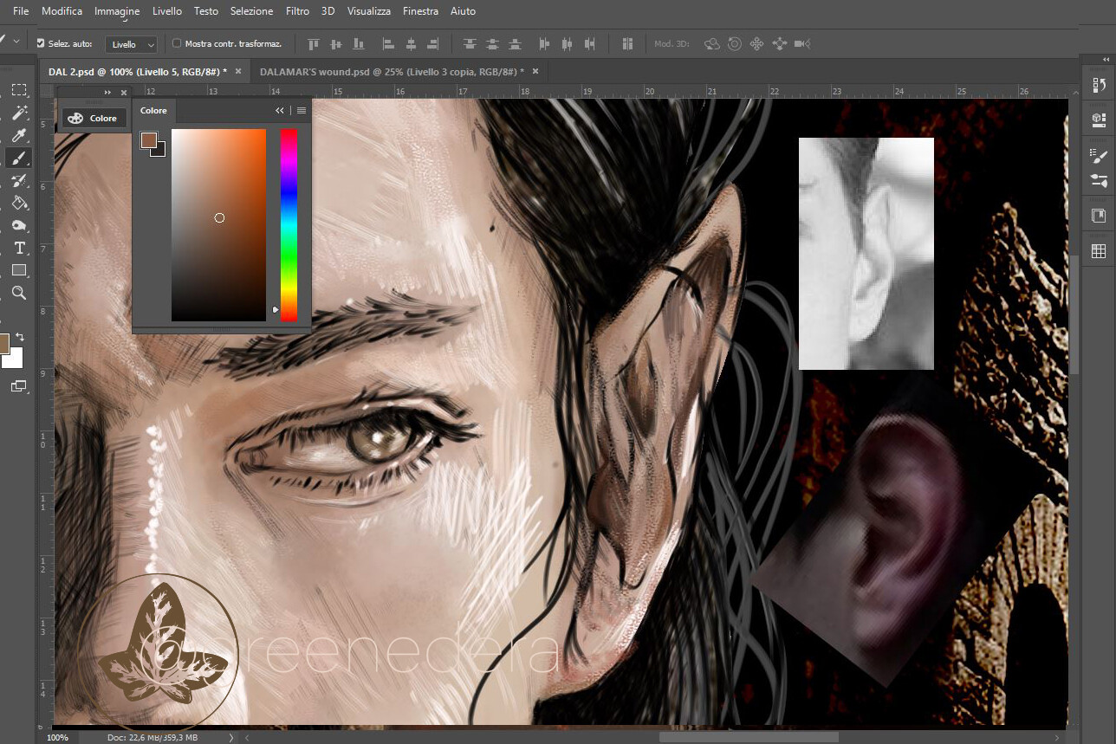Pick the Eyedropper tool

pos(19,135)
